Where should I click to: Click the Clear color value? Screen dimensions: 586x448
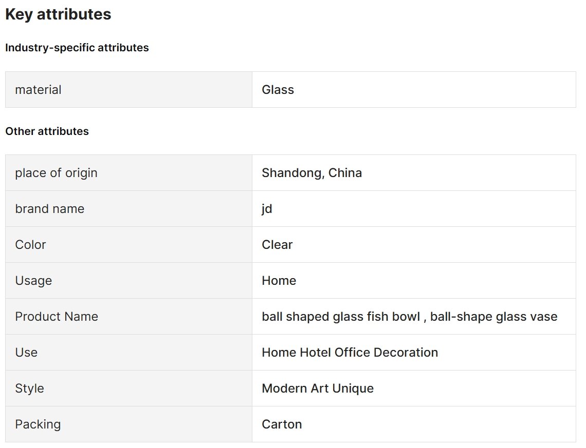click(x=277, y=245)
